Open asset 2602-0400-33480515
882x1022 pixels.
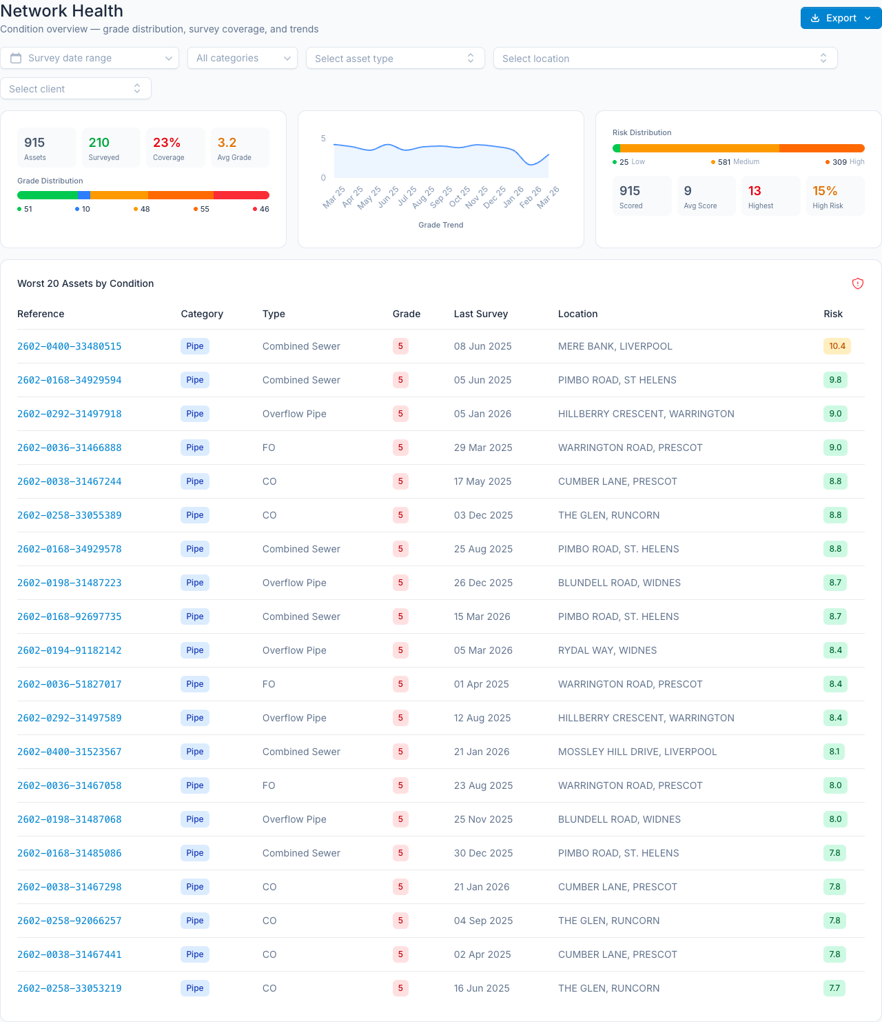[x=70, y=346]
